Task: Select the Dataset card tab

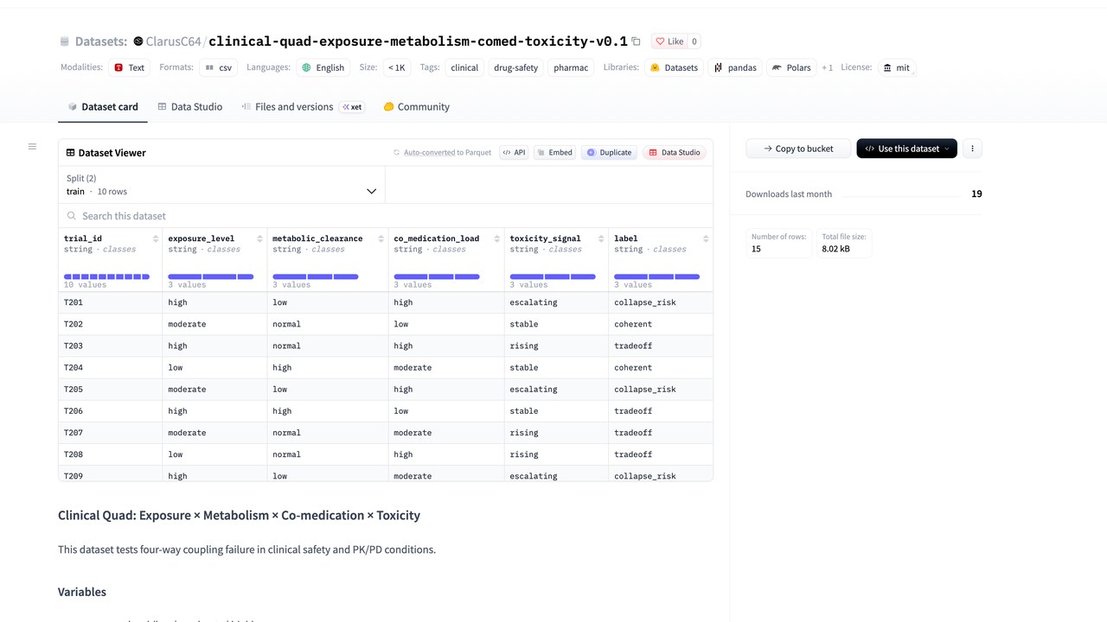Action: [103, 107]
